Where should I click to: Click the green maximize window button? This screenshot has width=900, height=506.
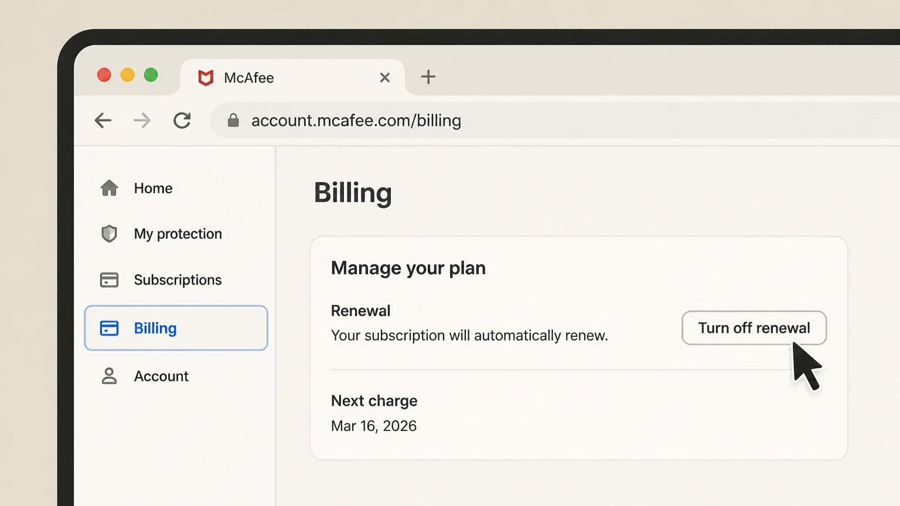tap(151, 75)
